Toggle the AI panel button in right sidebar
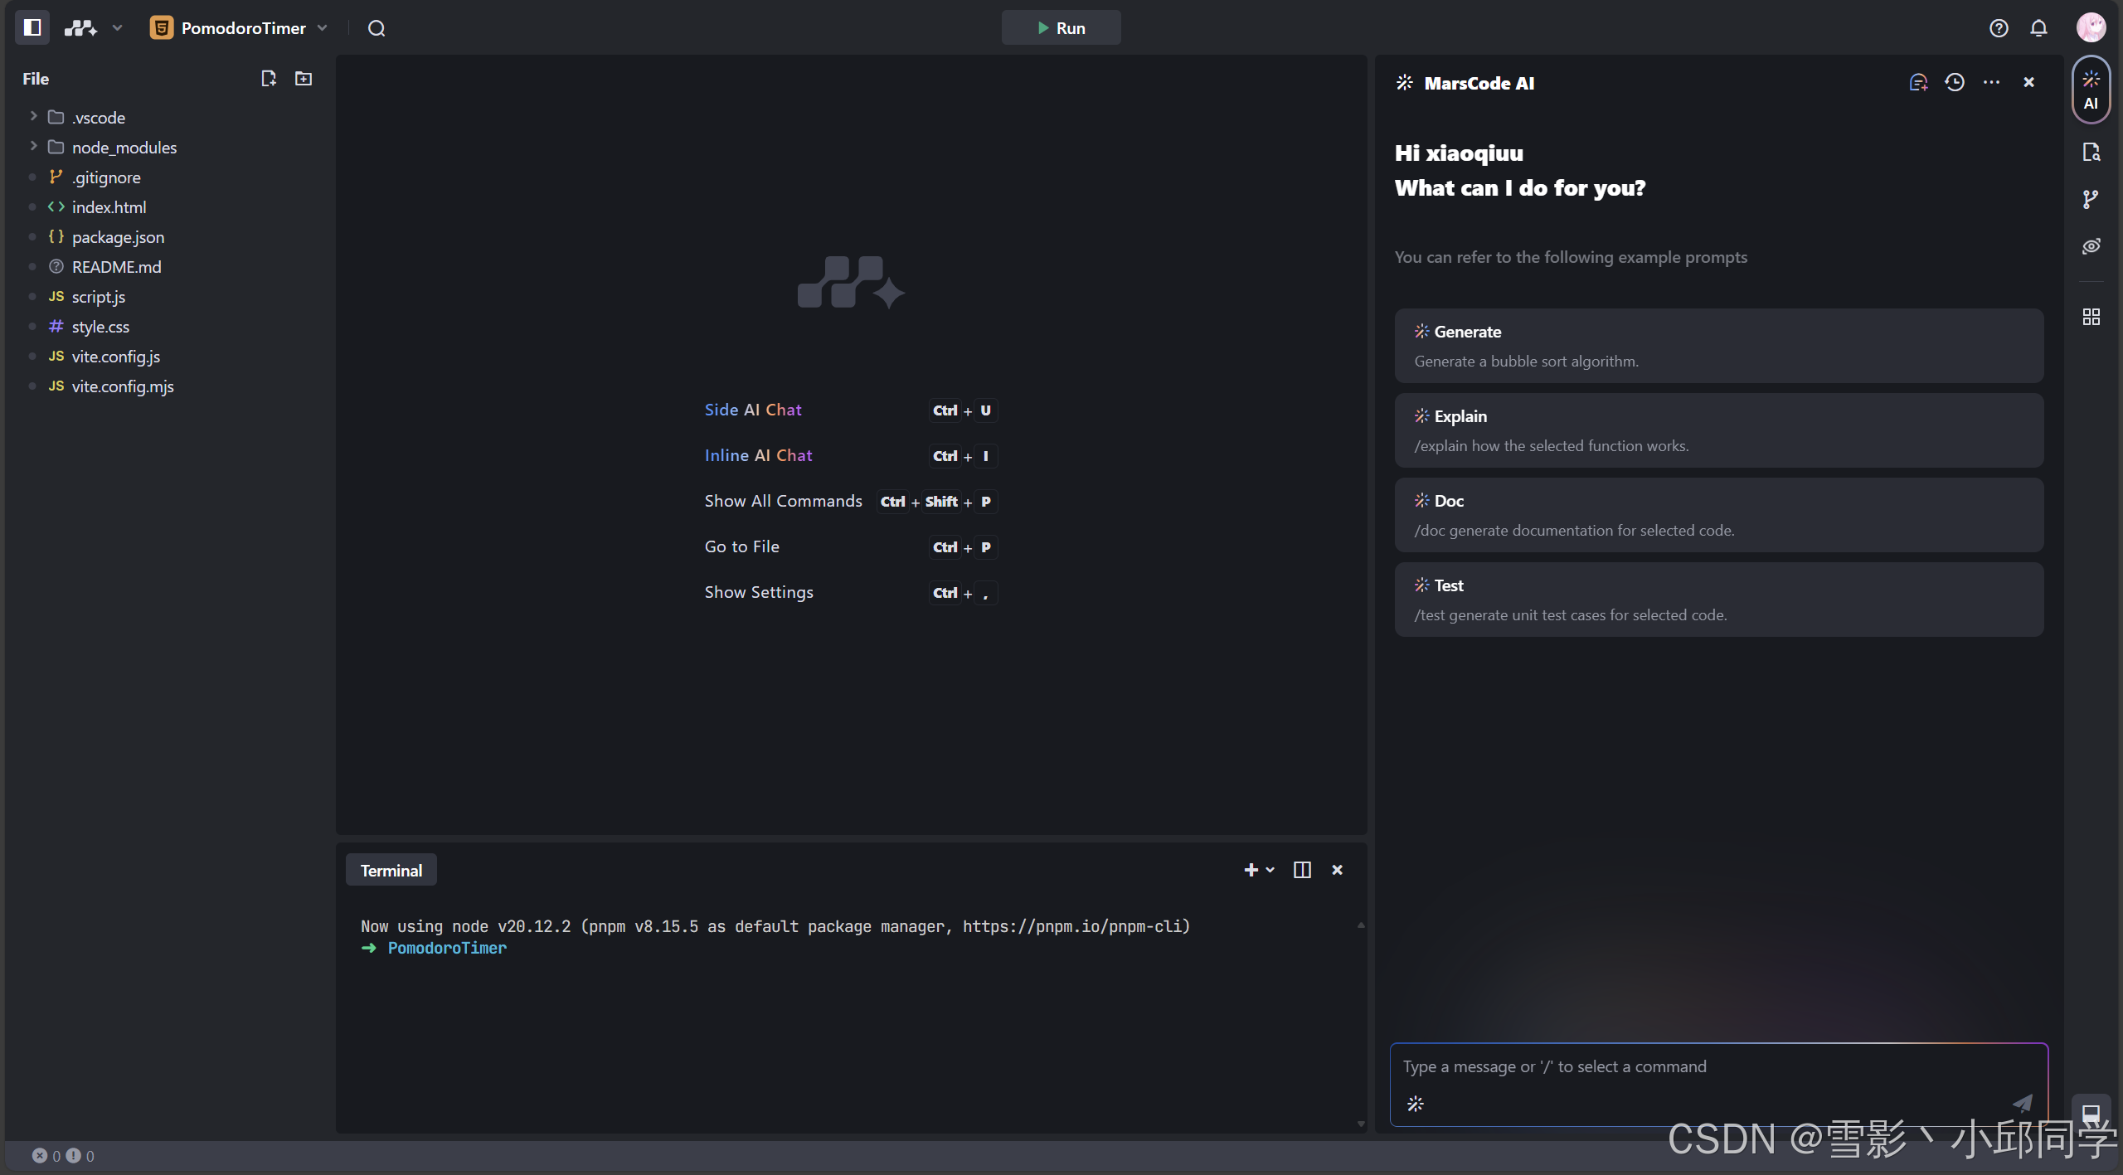The image size is (2123, 1175). (2091, 90)
